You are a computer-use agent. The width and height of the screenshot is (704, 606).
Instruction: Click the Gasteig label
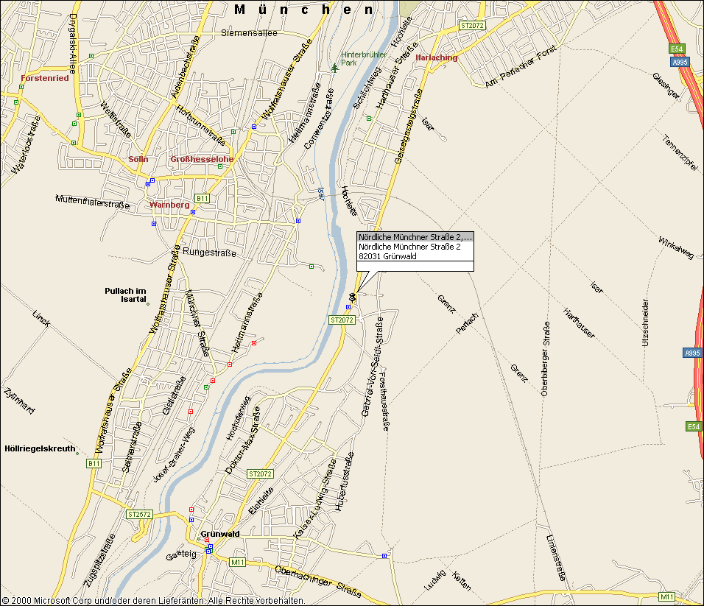pyautogui.click(x=181, y=555)
